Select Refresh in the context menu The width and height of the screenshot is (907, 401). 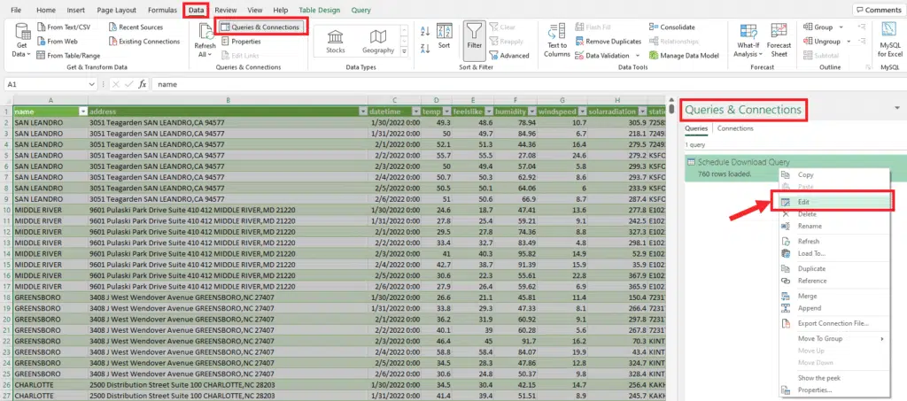tap(808, 241)
